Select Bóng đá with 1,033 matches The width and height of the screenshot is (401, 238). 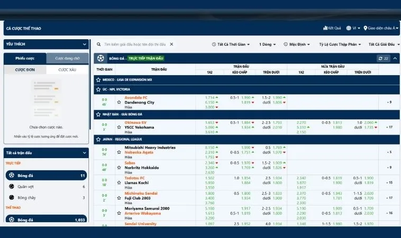tap(46, 219)
